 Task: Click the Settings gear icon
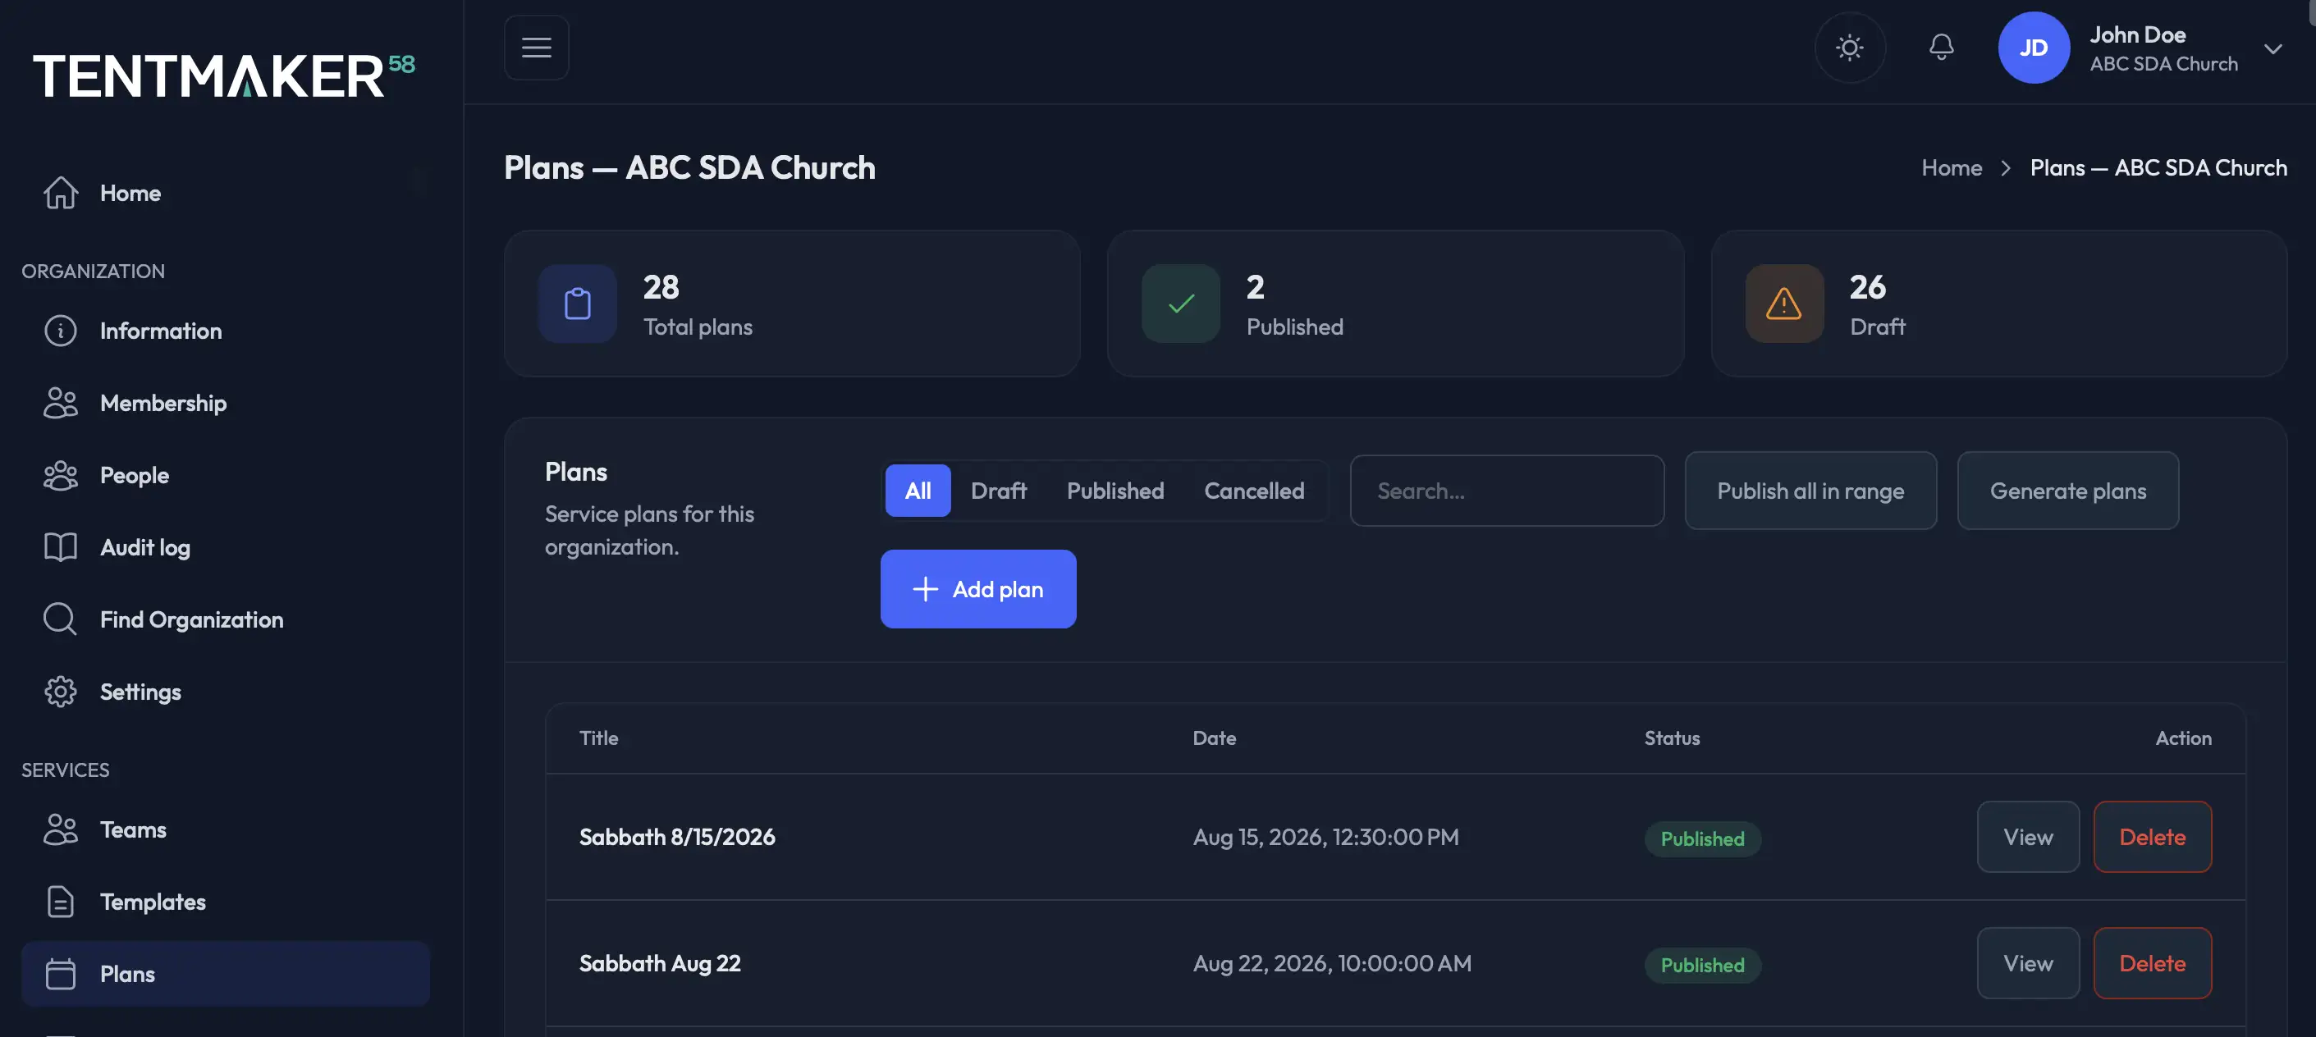[x=60, y=692]
